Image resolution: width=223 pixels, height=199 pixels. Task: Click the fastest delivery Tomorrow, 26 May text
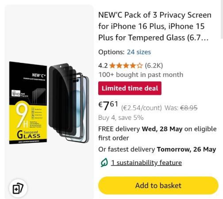pos(157,149)
